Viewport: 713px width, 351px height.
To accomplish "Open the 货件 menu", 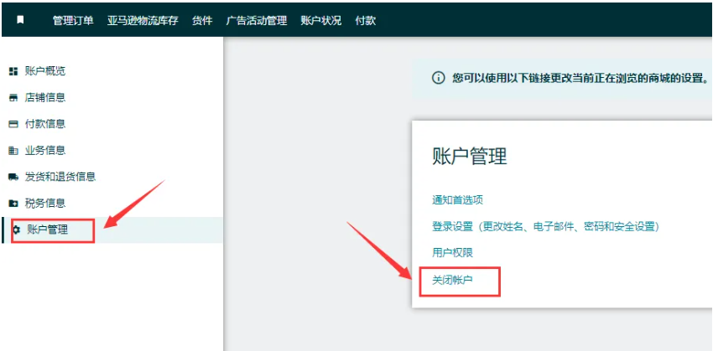I will [x=202, y=20].
